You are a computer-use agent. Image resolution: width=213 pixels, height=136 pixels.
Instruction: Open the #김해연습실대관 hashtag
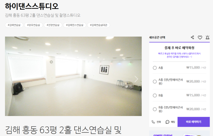point(99,25)
